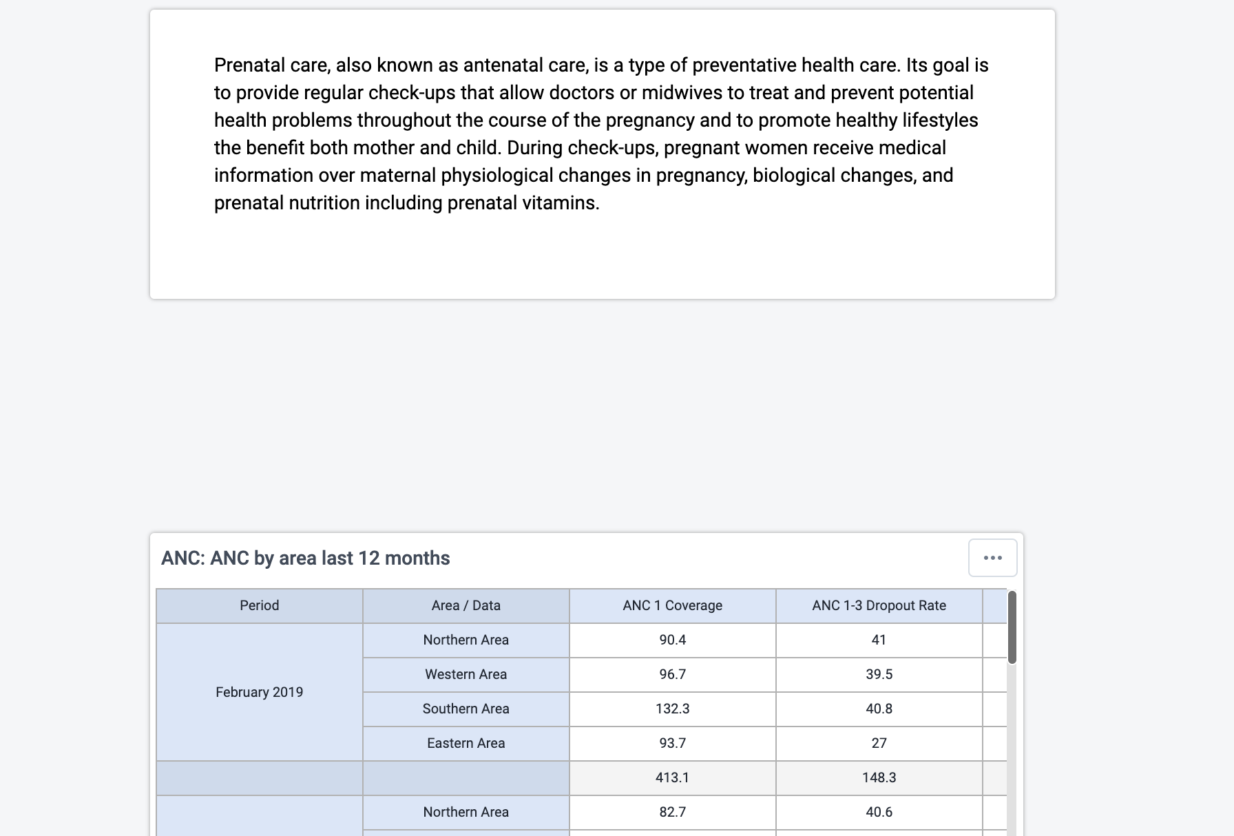Select the 132.3 coverage value cell
1234x836 pixels.
click(x=673, y=709)
